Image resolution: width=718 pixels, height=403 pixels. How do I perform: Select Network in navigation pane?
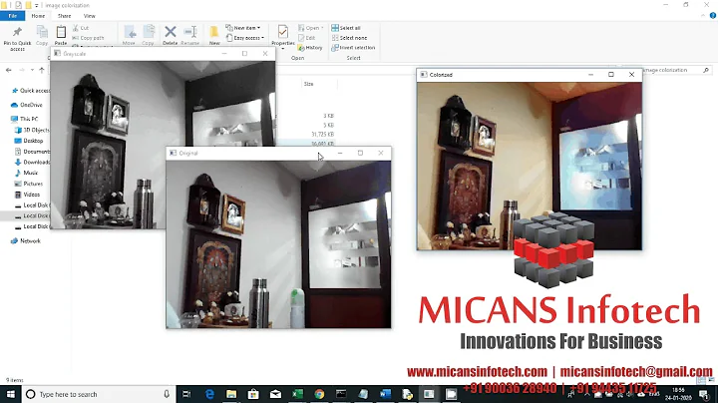[x=26, y=240]
